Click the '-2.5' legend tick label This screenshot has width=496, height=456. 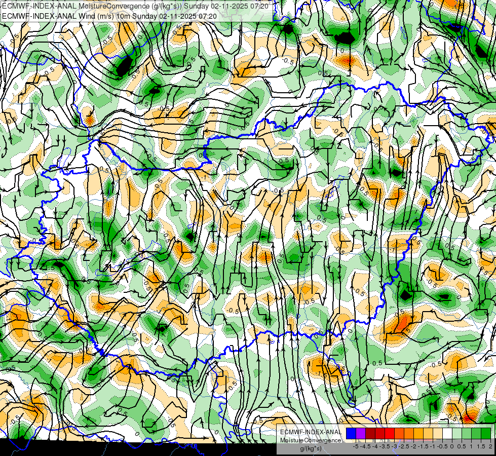[x=404, y=447]
